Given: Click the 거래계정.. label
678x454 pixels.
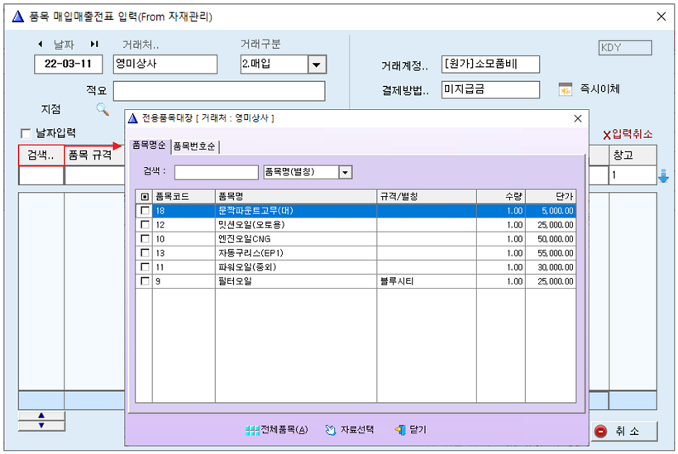Looking at the screenshot, I should point(404,65).
